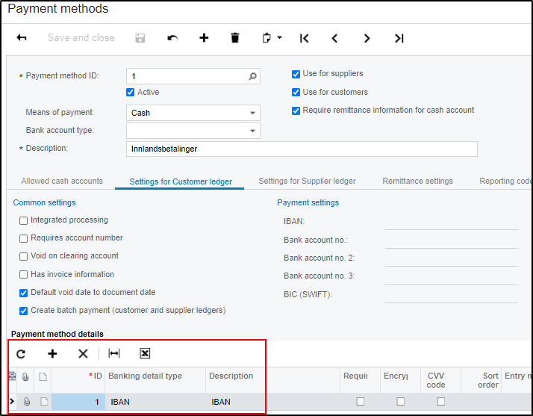This screenshot has height=416, width=533.
Task: Enable Integrated processing option
Action: [x=24, y=220]
